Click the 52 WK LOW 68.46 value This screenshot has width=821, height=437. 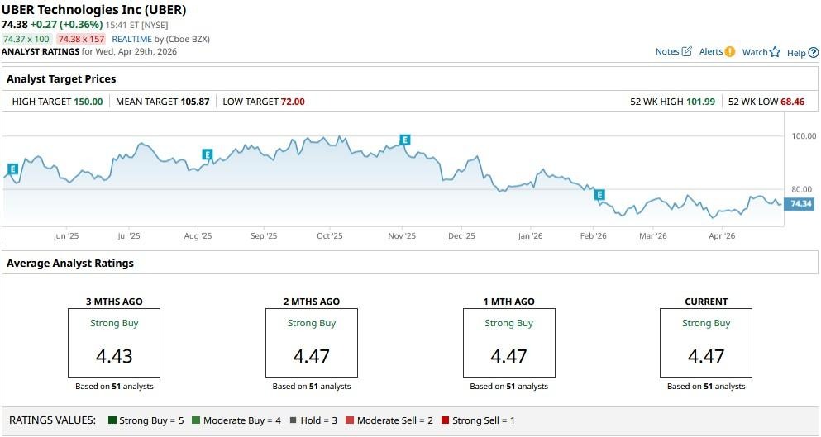coord(793,102)
